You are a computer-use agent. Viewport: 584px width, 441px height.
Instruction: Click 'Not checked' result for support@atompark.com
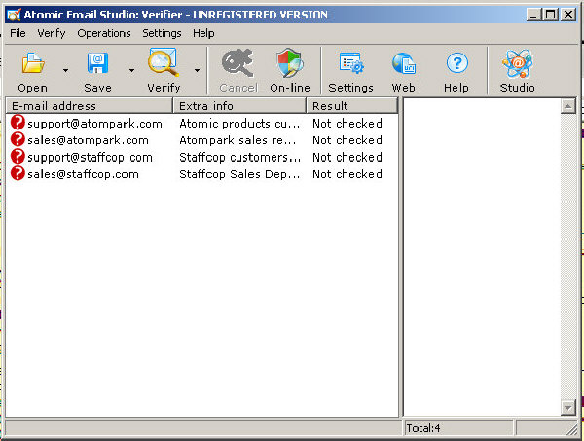pyautogui.click(x=347, y=124)
